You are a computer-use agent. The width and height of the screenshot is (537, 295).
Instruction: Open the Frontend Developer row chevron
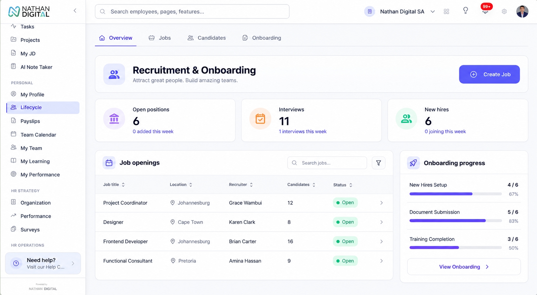point(381,241)
